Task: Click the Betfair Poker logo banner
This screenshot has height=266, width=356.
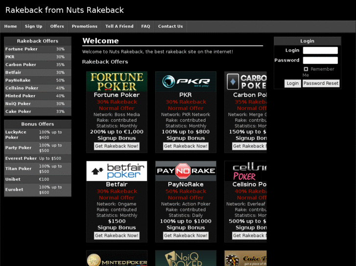Action: pos(117,171)
